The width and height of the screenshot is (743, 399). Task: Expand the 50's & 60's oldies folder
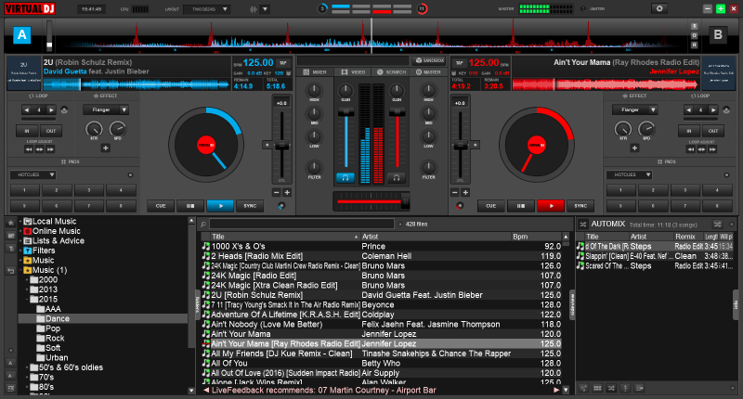coord(27,367)
